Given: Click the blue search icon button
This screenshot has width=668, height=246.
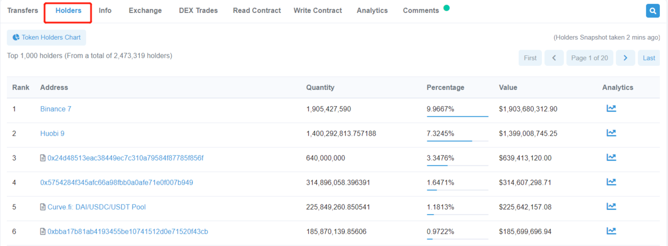Looking at the screenshot, I should 652,11.
